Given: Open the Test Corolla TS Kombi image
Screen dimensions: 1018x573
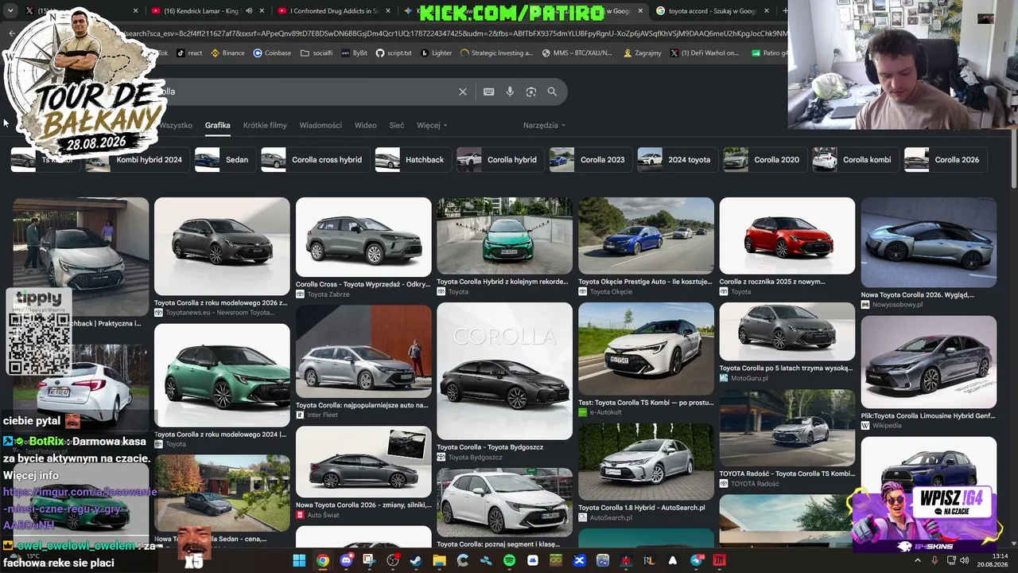Looking at the screenshot, I should click(646, 349).
